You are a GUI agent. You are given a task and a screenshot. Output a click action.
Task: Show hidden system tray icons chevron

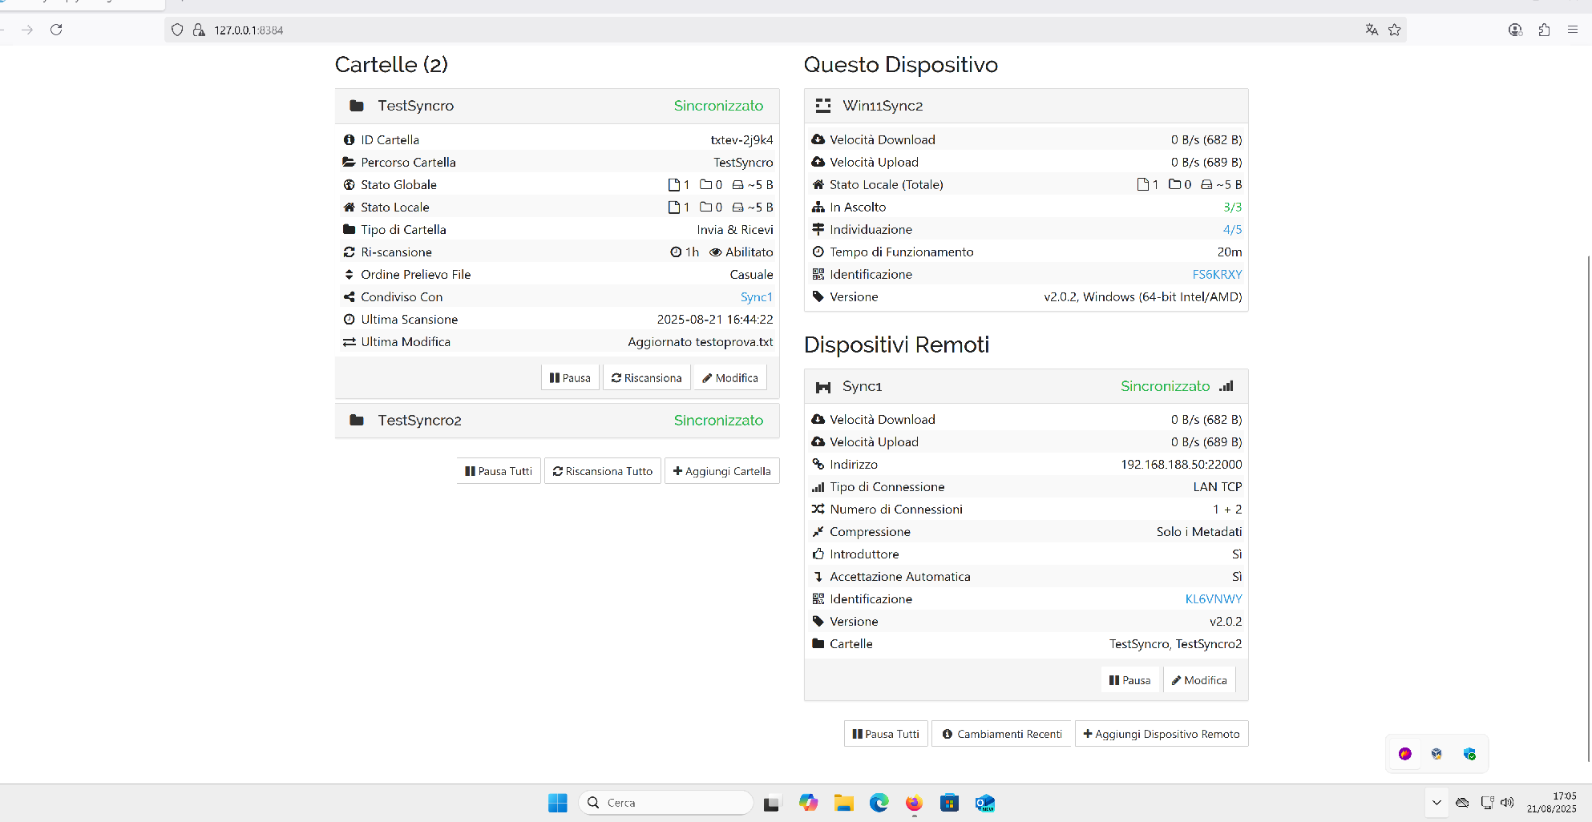click(1436, 803)
